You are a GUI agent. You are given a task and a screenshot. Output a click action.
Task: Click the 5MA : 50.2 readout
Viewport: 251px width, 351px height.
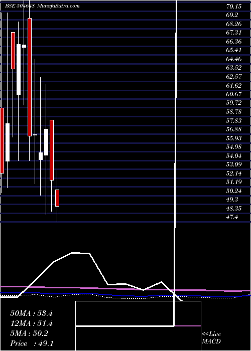point(29,333)
